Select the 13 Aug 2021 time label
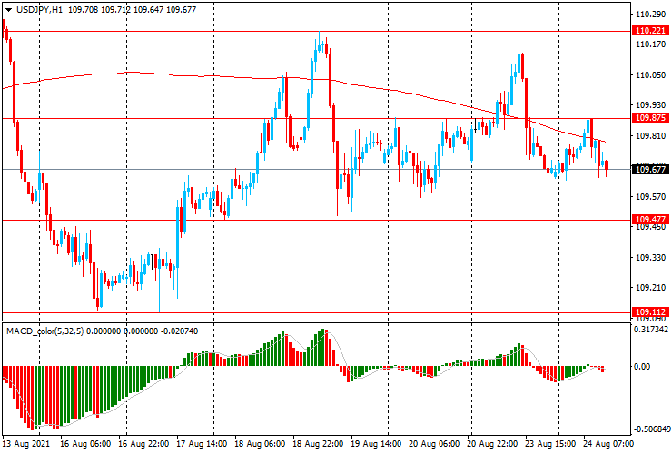Viewport: 672px width, 454px height. click(26, 444)
